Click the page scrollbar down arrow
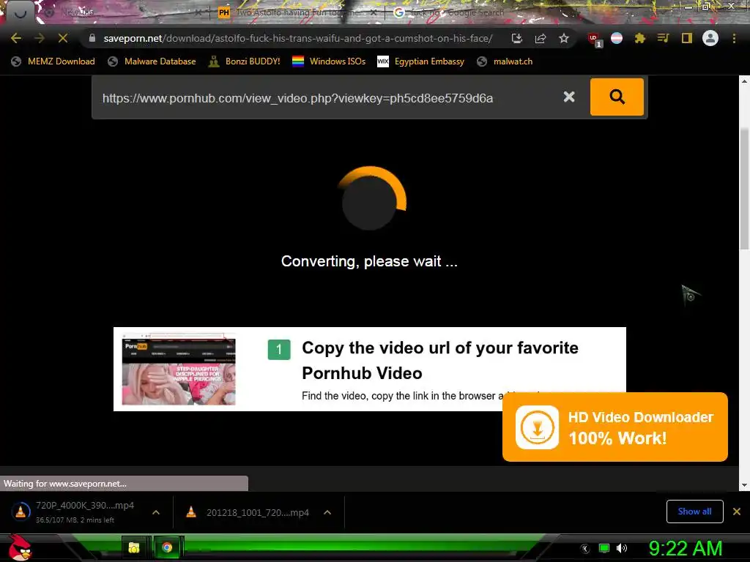The height and width of the screenshot is (562, 750). pos(744,486)
